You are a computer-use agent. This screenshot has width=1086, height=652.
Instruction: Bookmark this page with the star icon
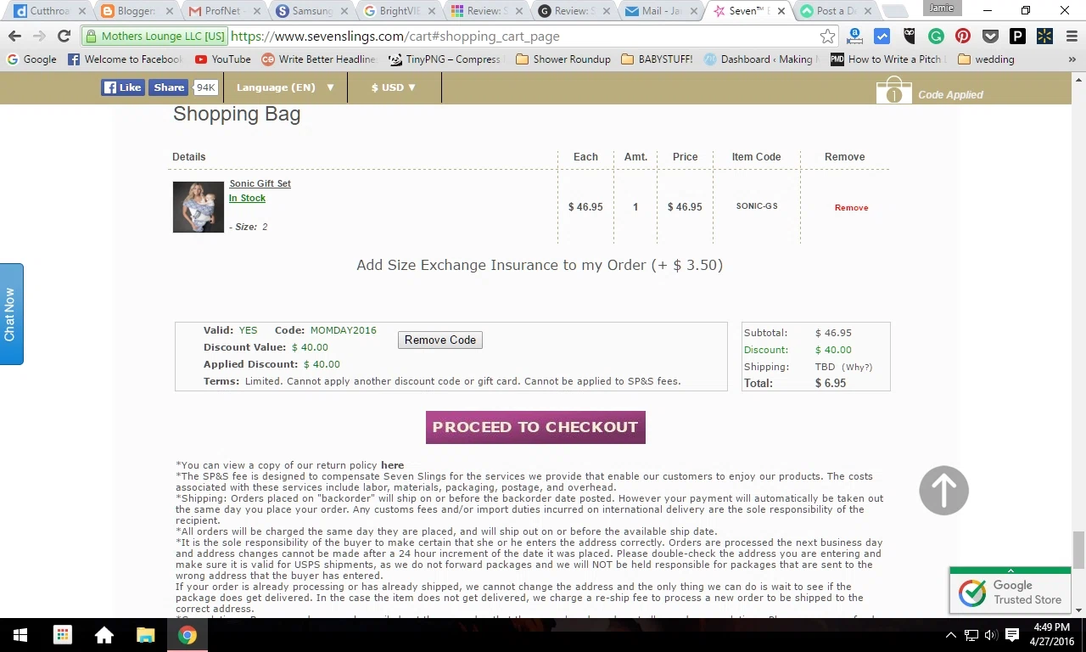coord(827,37)
